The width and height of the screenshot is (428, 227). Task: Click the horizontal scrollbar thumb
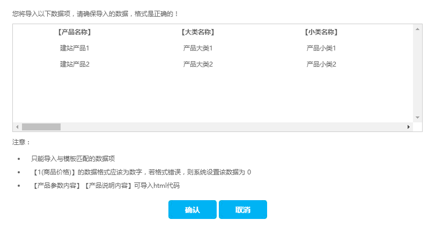(41, 127)
